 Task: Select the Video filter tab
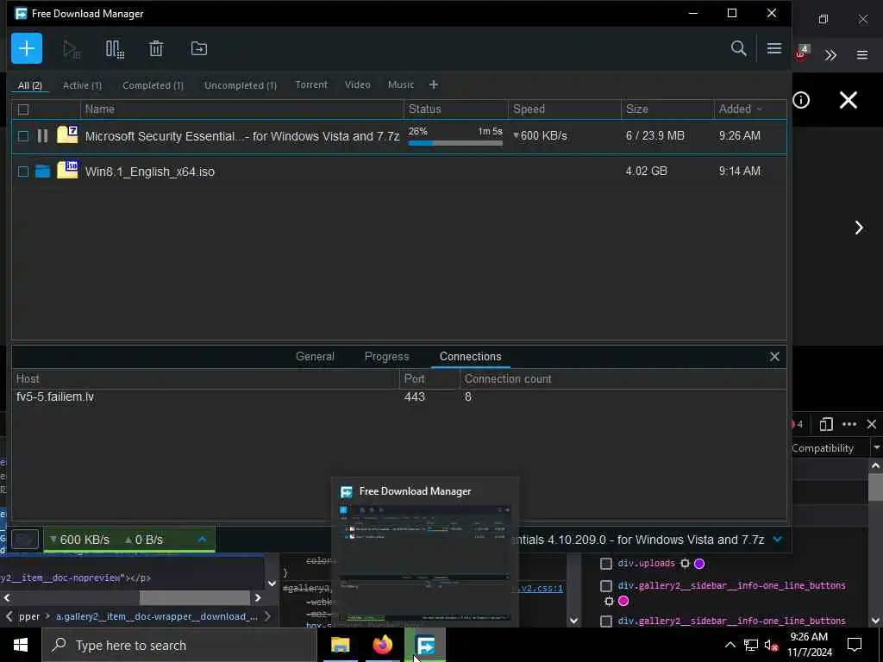[358, 84]
